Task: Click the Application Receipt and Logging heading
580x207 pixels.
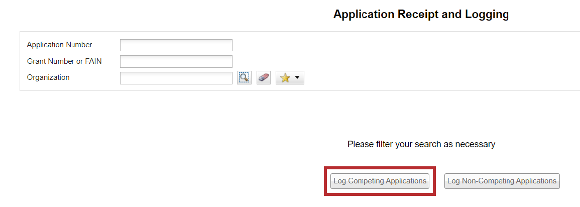Action: (x=421, y=15)
